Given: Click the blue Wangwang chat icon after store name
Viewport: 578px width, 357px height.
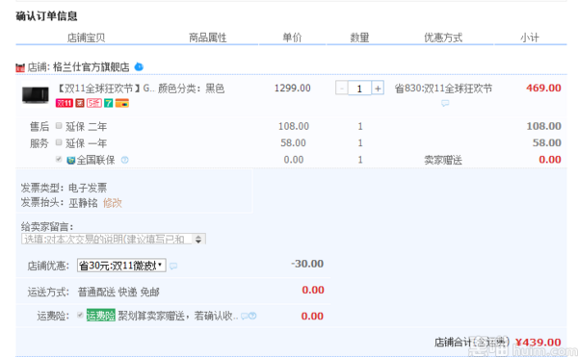Looking at the screenshot, I should coord(139,66).
